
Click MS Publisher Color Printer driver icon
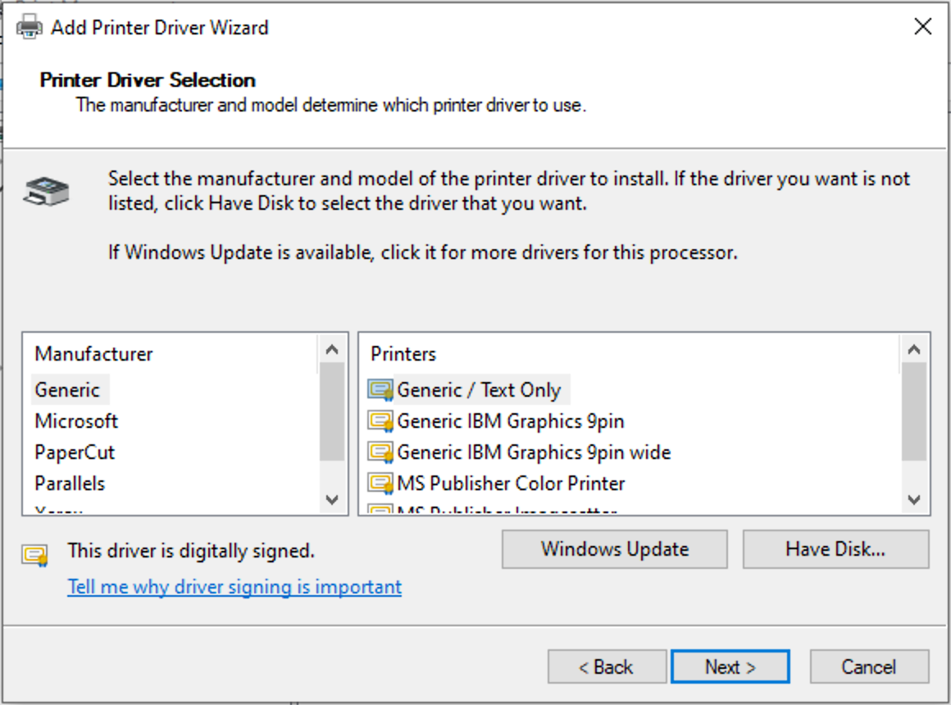coord(380,484)
